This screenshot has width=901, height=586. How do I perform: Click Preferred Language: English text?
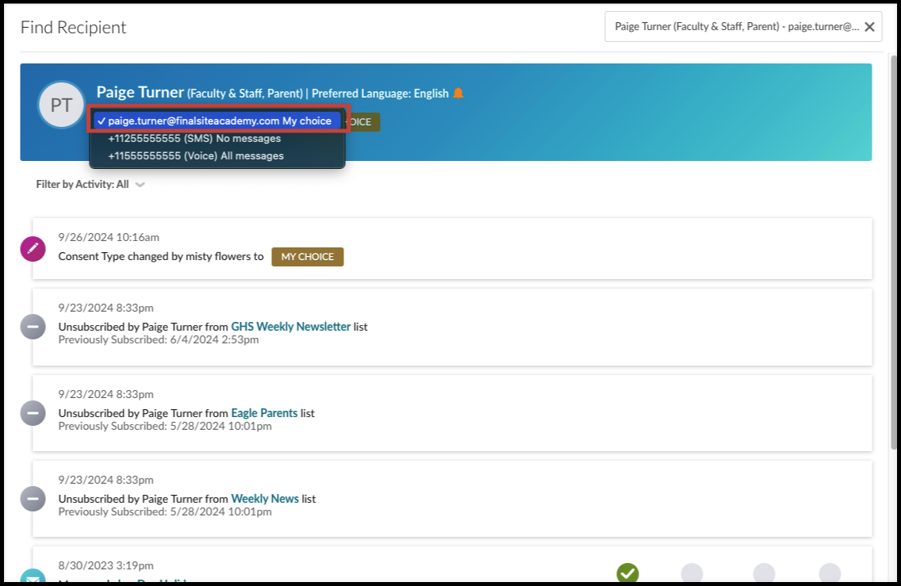tap(380, 94)
